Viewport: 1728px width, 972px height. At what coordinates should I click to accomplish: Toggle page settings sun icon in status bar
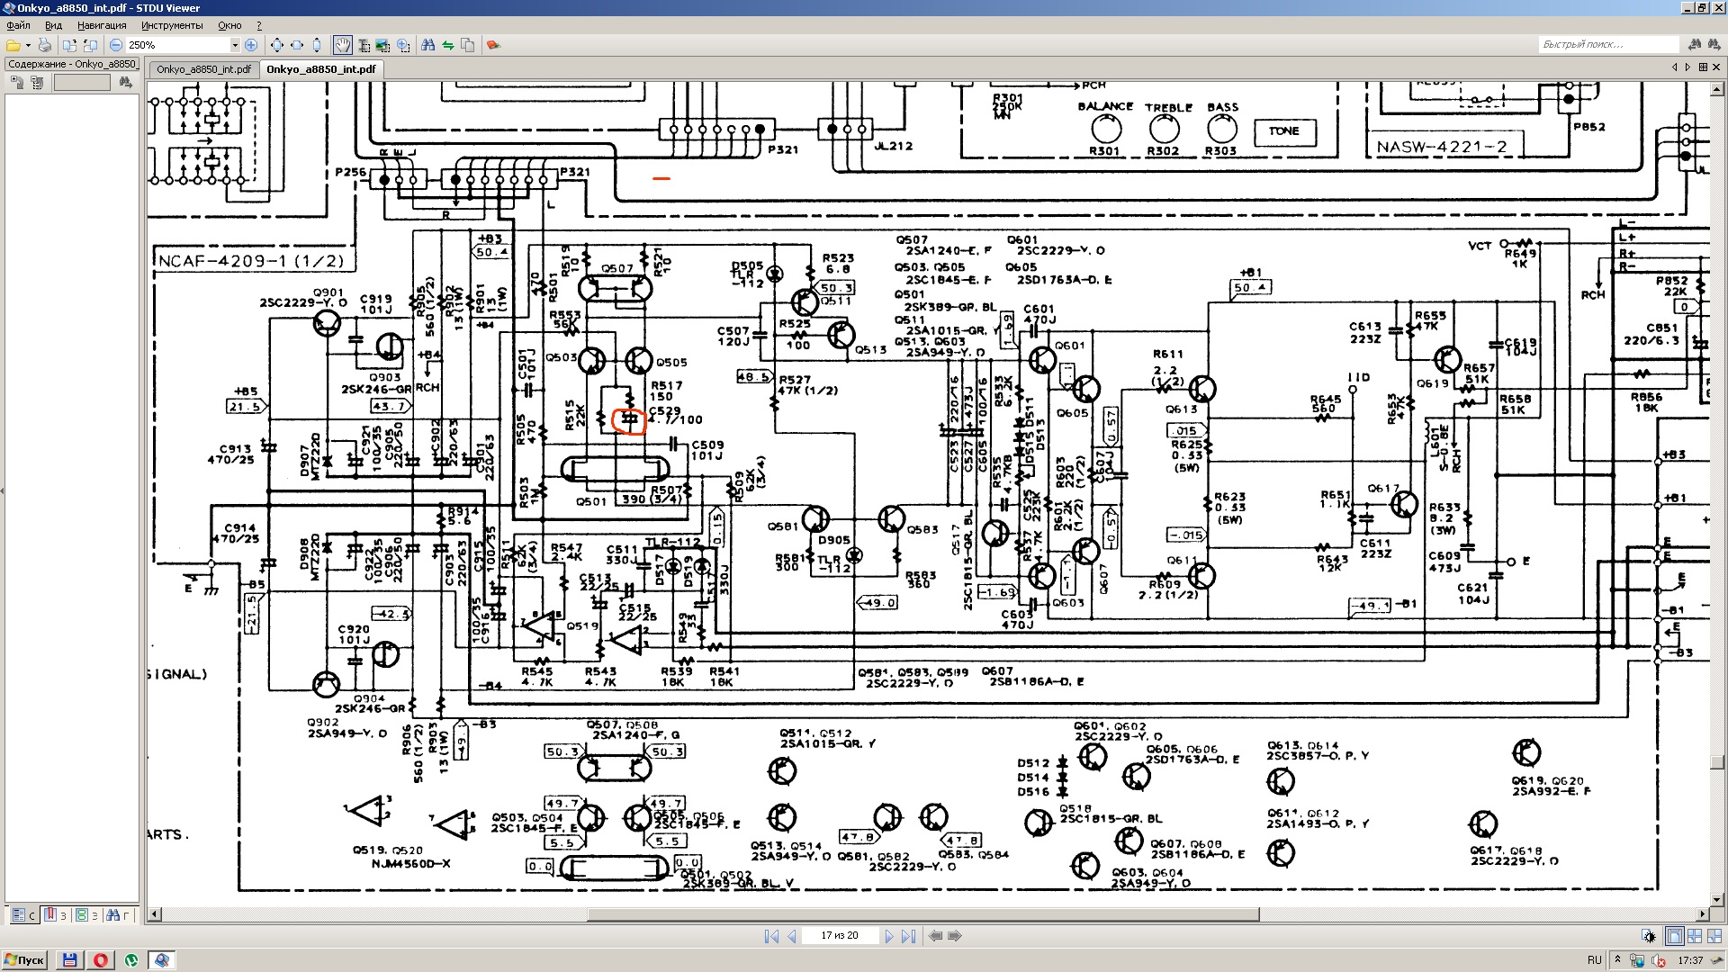coord(1649,936)
